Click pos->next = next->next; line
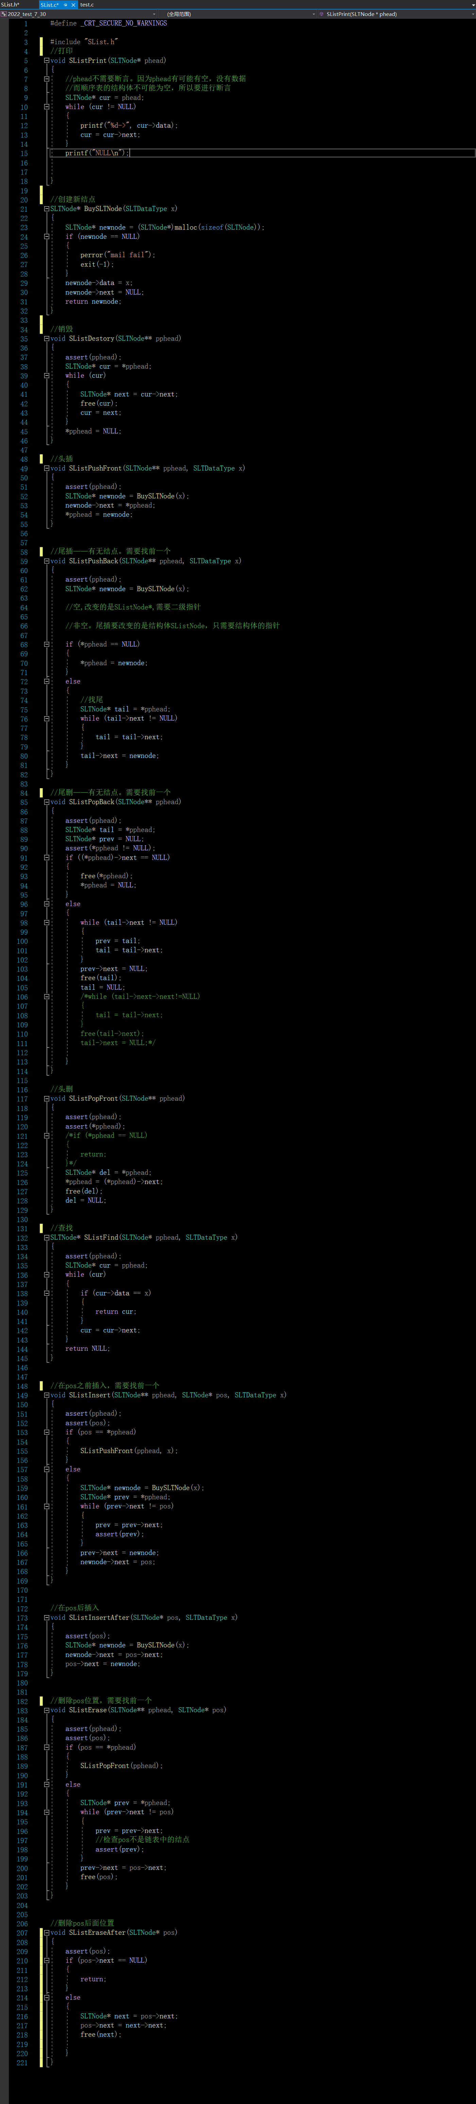This screenshot has height=2104, width=476. point(123,2026)
